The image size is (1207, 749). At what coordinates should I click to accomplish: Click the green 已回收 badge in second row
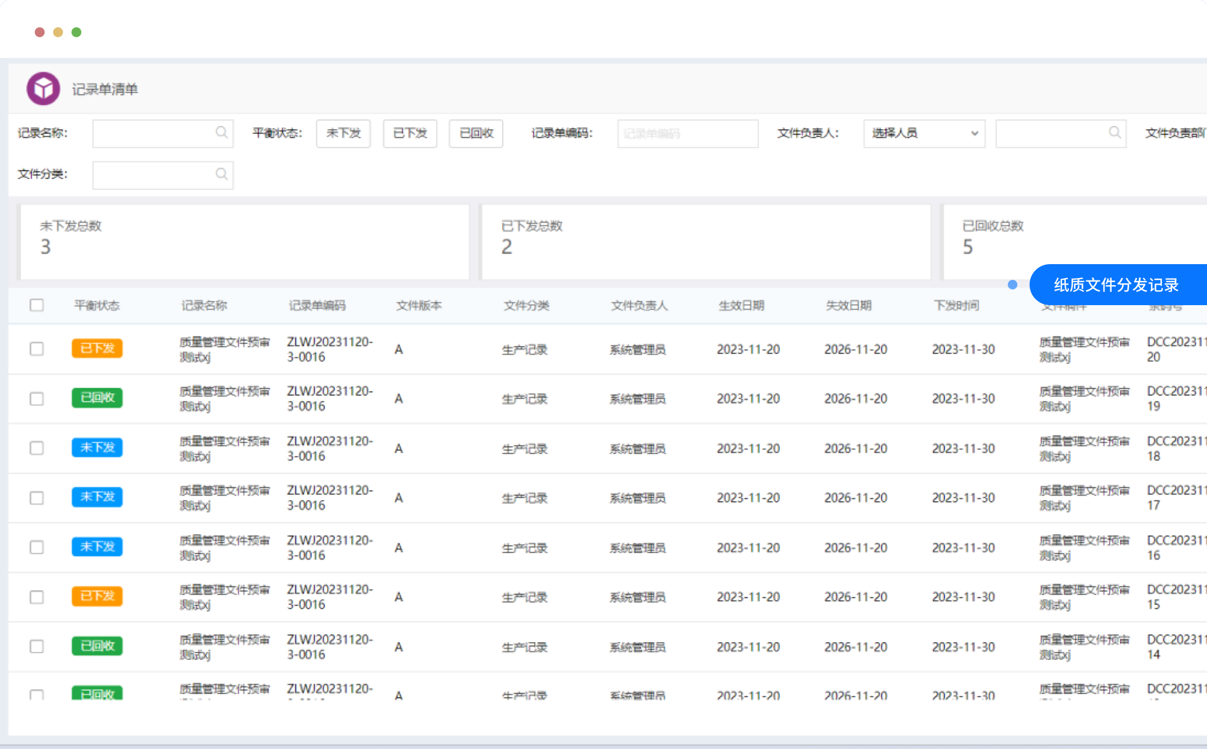[x=97, y=398]
